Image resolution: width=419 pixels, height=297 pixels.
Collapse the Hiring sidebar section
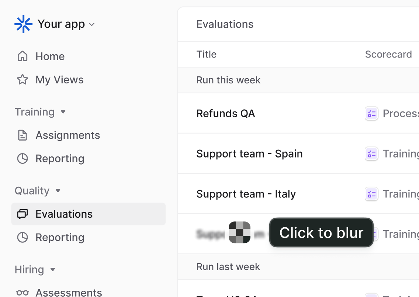pyautogui.click(x=53, y=270)
